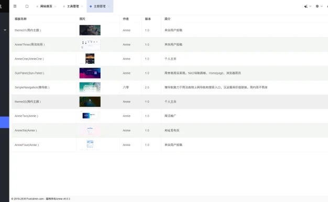Select the SimpleNavigation(微导航) name cell
This screenshot has height=202, width=328.
(x=32, y=87)
